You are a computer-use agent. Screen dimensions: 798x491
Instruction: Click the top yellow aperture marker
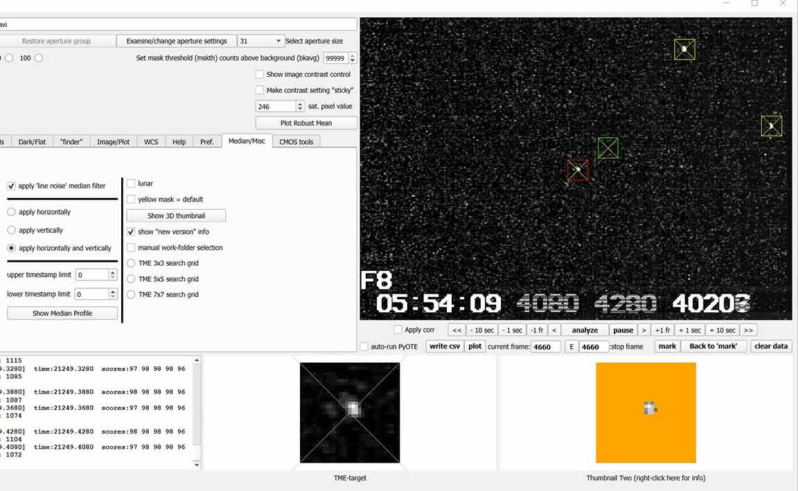684,49
